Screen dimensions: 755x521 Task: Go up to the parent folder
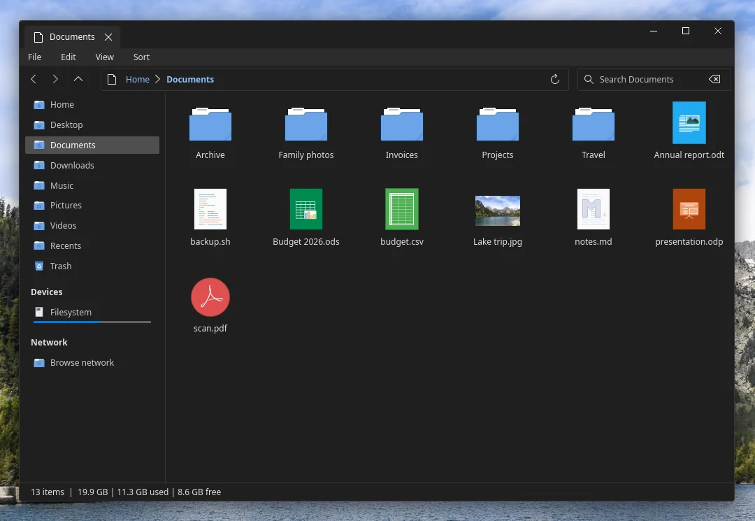click(78, 79)
